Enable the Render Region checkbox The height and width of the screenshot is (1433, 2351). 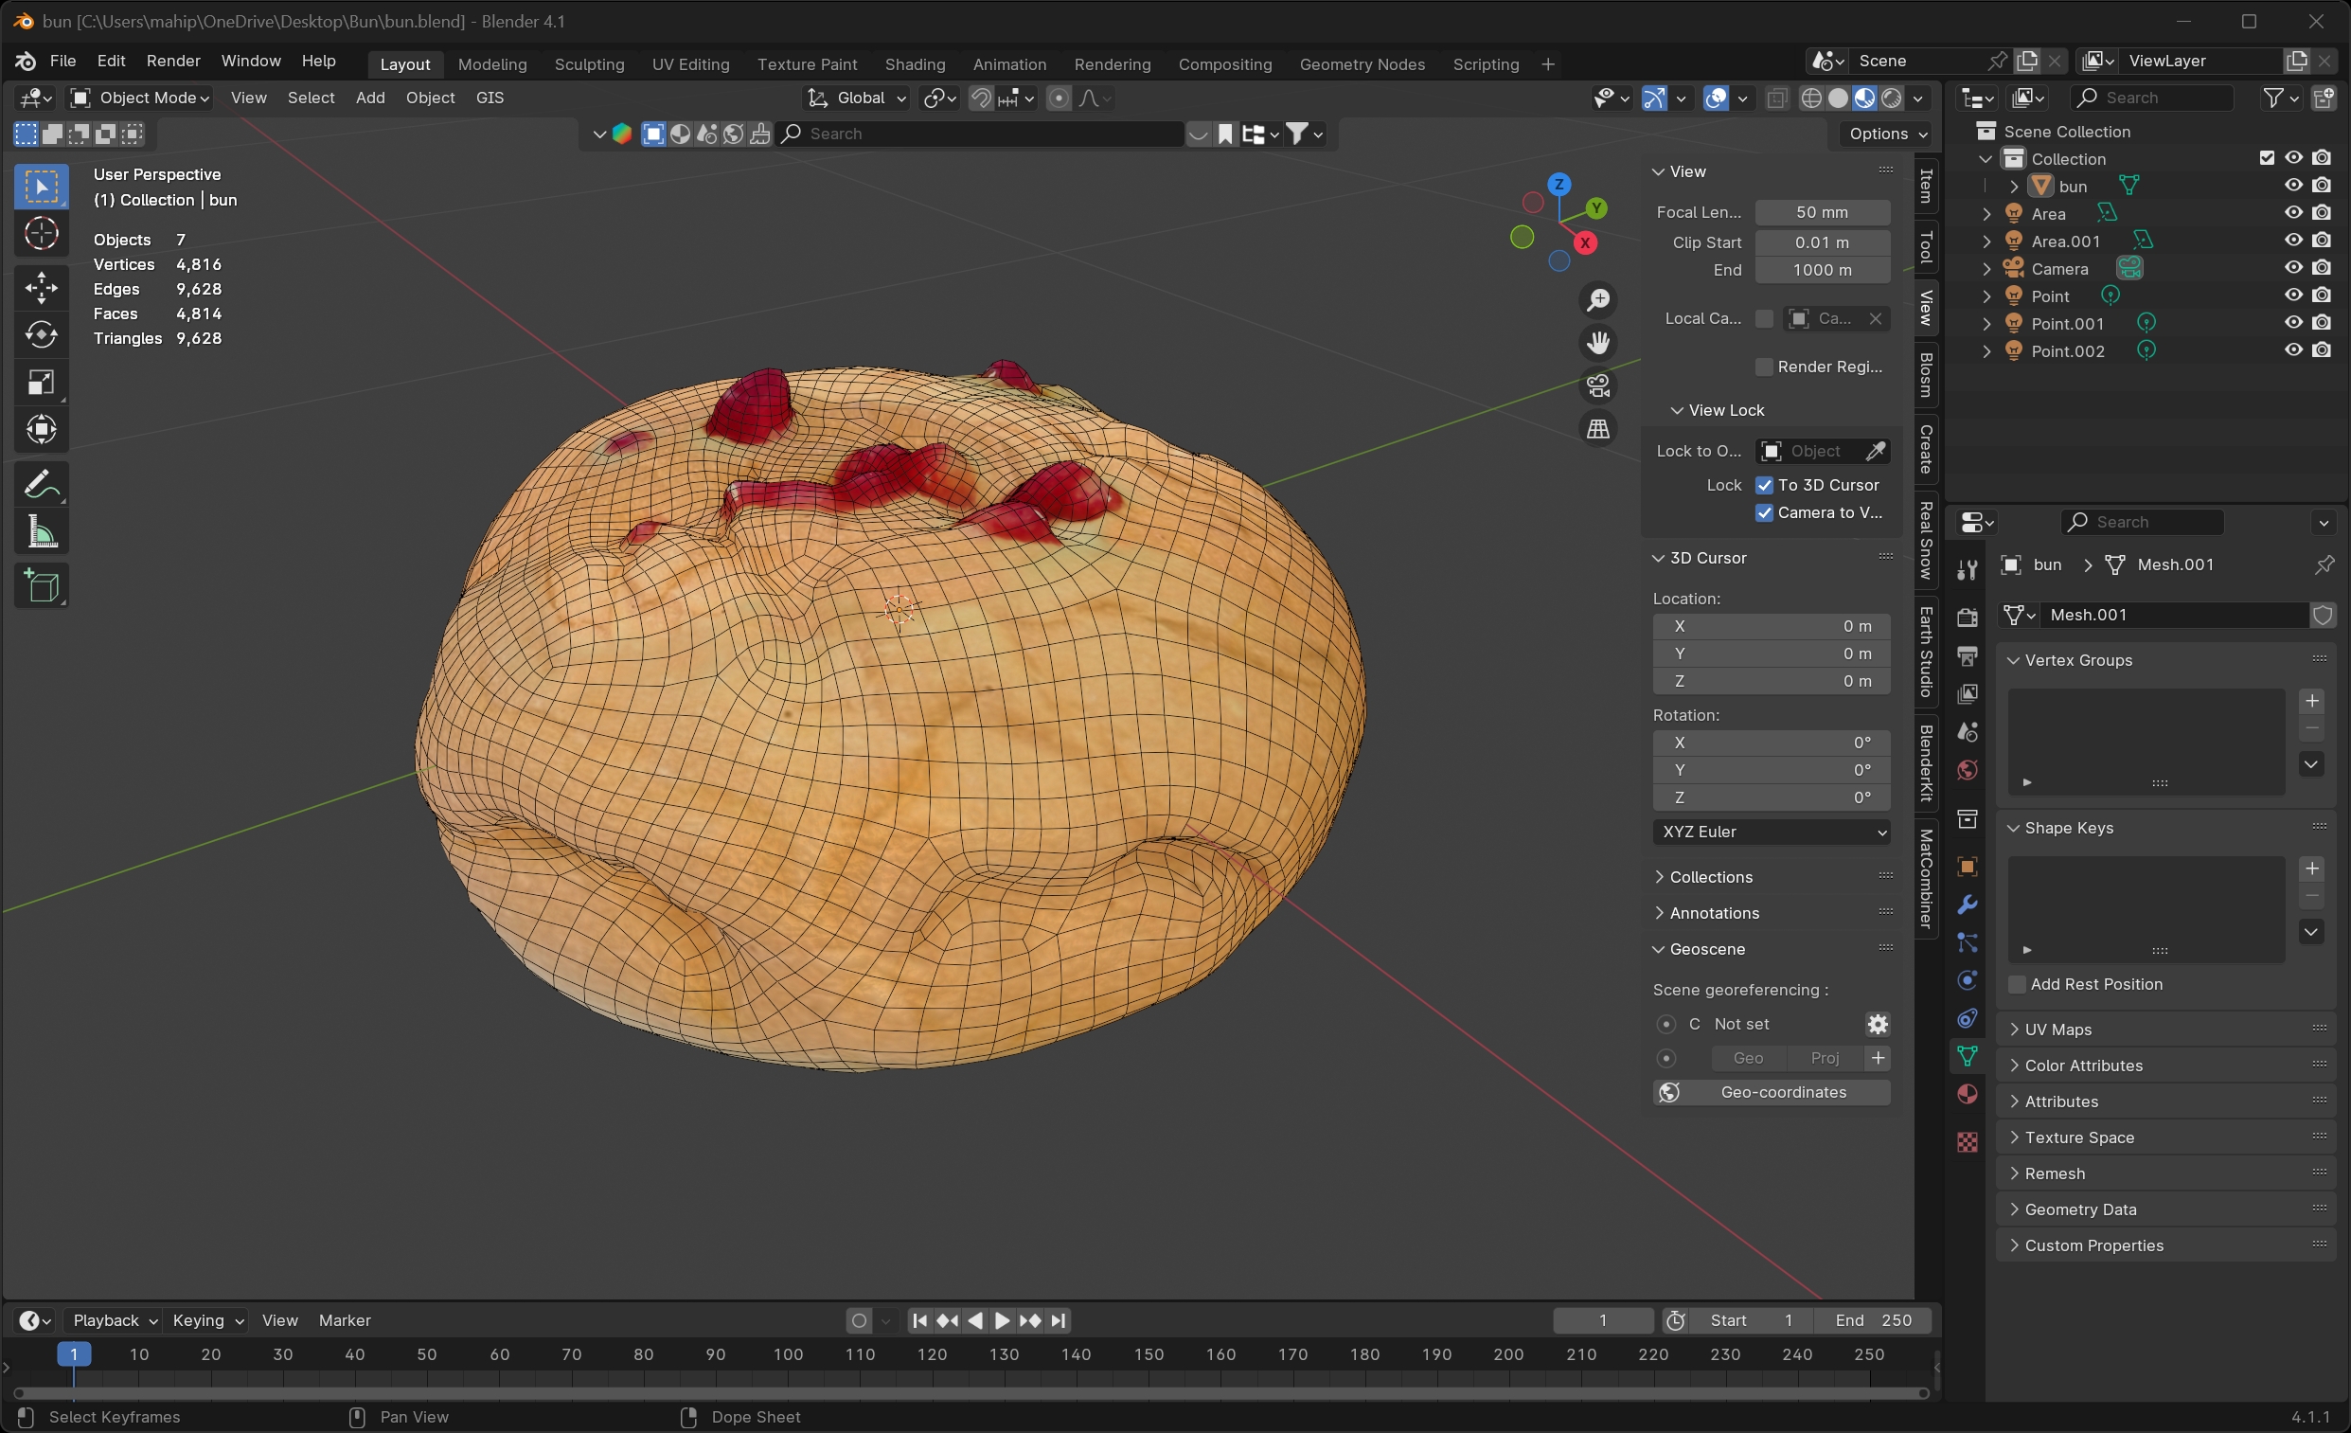point(1764,367)
